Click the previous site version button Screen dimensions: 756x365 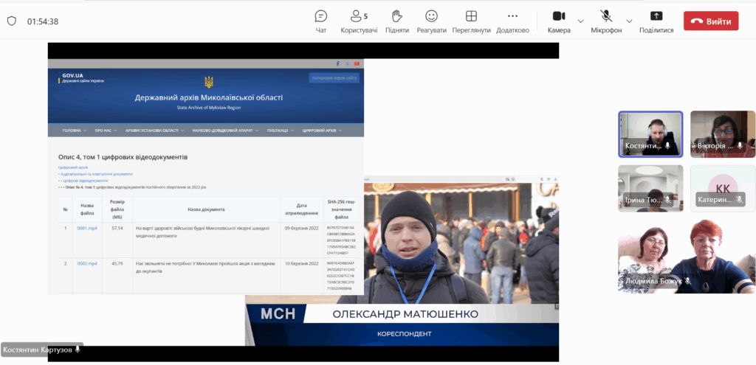click(334, 77)
